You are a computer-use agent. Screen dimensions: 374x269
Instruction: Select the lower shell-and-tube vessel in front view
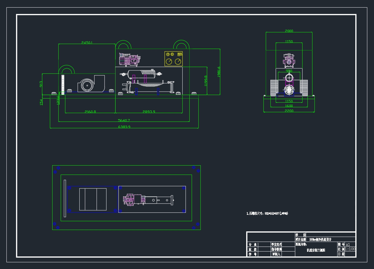149,87
